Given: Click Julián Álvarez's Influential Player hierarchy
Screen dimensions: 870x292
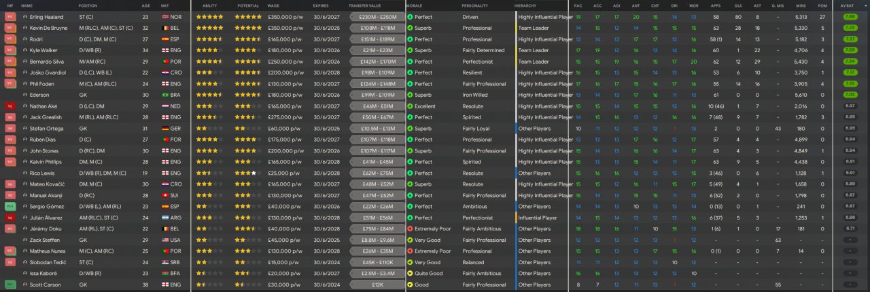Looking at the screenshot, I should [x=538, y=218].
